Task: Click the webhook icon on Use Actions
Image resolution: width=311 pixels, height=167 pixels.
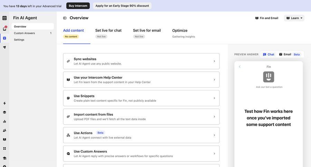Action: 68,135
